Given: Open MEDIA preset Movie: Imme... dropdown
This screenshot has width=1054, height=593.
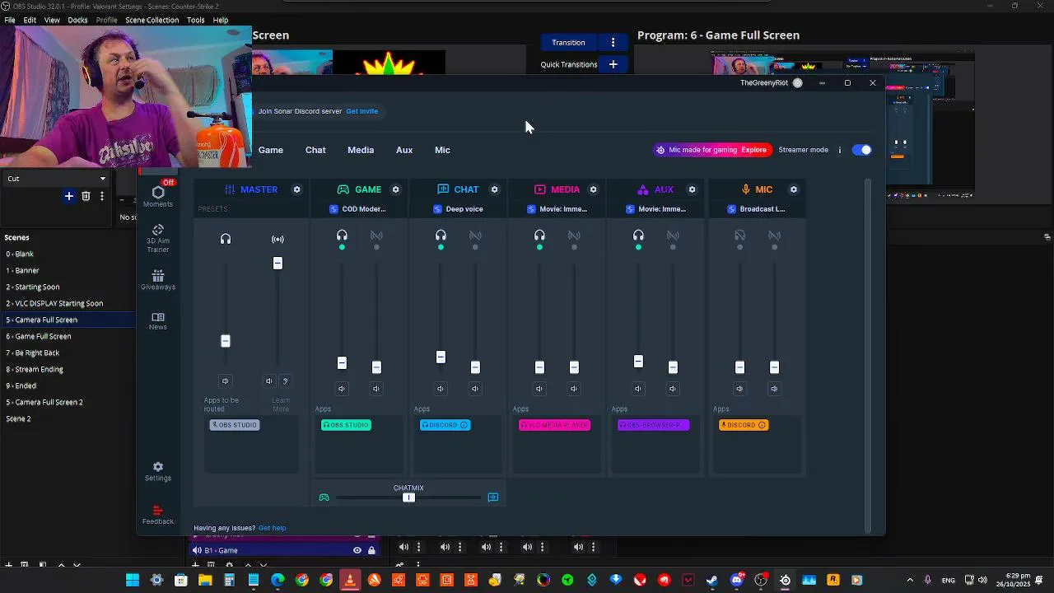Looking at the screenshot, I should [557, 209].
